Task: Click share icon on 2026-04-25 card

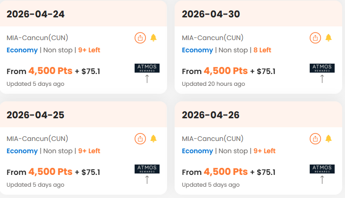Action: click(140, 139)
